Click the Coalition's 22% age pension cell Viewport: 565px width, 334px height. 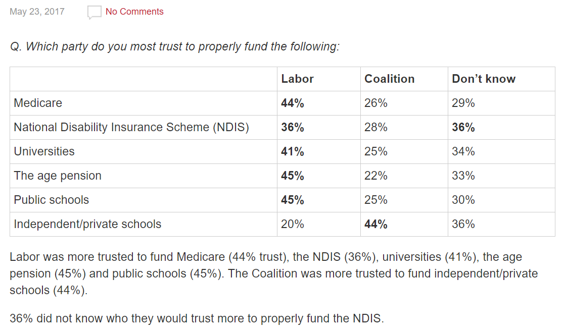[376, 176]
